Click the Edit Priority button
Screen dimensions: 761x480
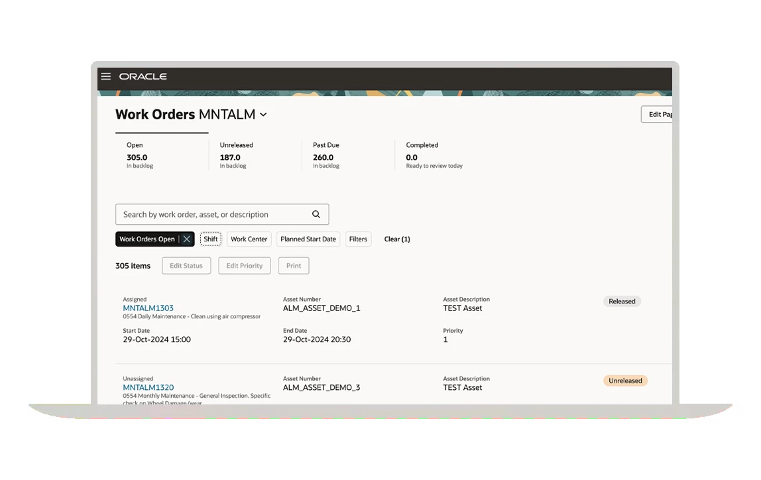coord(245,266)
